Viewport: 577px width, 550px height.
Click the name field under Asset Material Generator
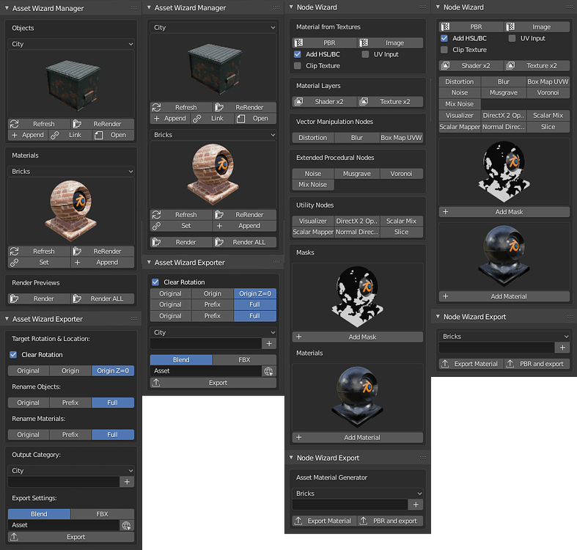pyautogui.click(x=350, y=505)
